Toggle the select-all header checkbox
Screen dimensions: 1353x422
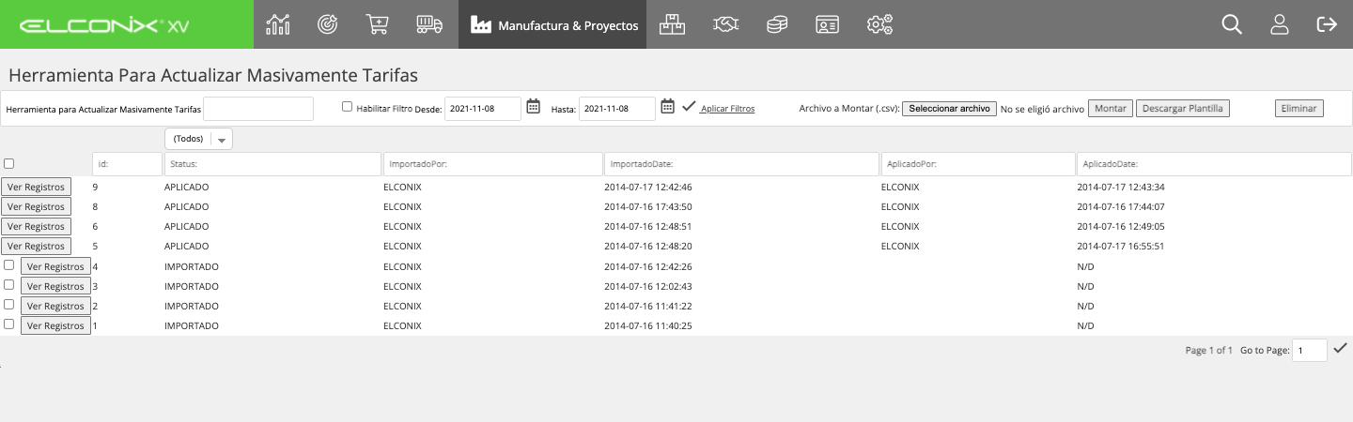pos(8,163)
